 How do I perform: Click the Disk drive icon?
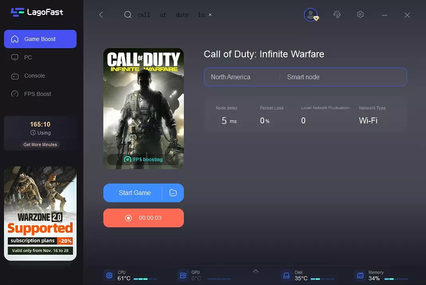(286, 275)
